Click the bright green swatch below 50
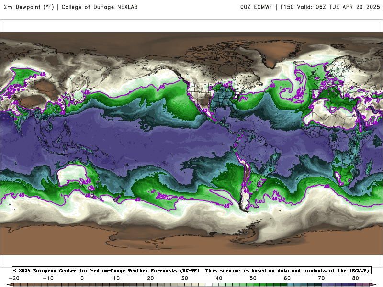The width and height of the screenshot is (383, 287). click(257, 285)
